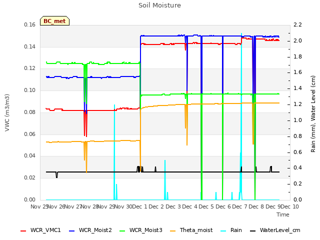Click the Dec 2 date tick label

click(x=156, y=206)
